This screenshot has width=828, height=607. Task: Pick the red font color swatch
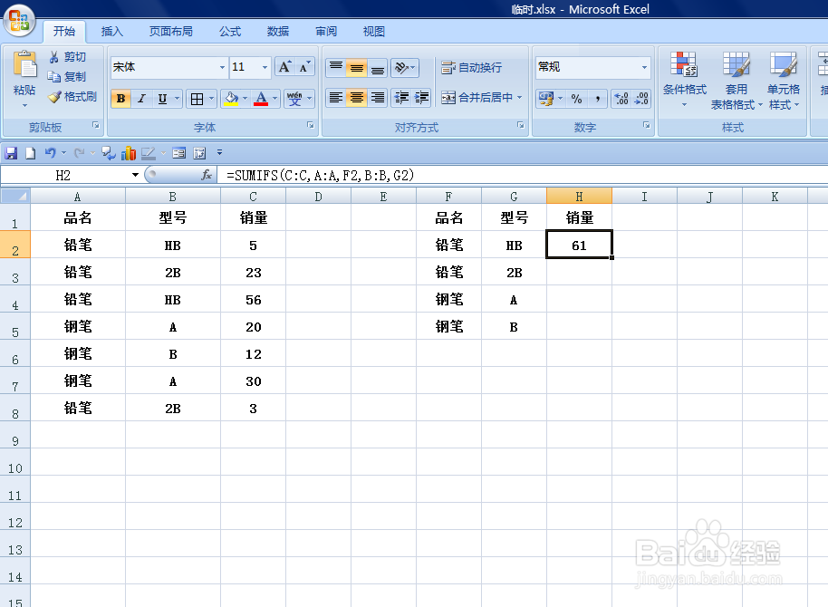[x=259, y=101]
